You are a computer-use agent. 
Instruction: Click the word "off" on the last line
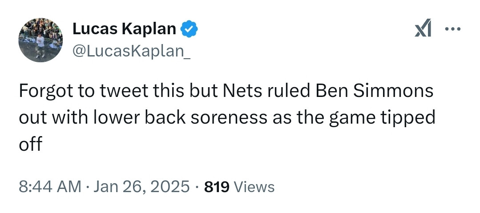(x=30, y=144)
